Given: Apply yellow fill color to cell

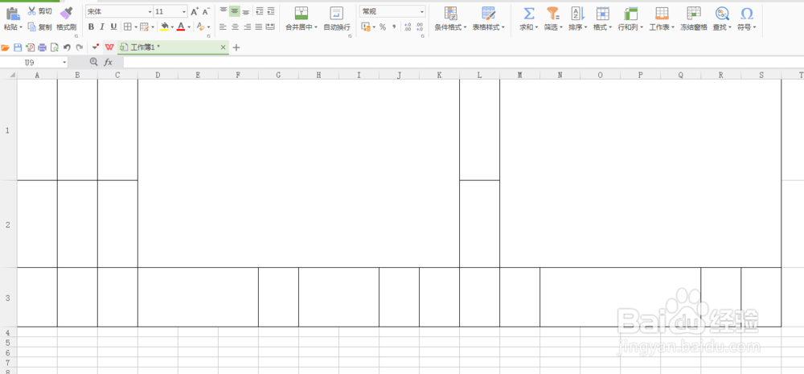Looking at the screenshot, I should coord(164,27).
